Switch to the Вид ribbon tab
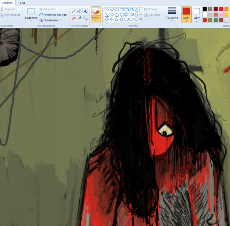Image resolution: width=230 pixels, height=226 pixels. point(22,3)
